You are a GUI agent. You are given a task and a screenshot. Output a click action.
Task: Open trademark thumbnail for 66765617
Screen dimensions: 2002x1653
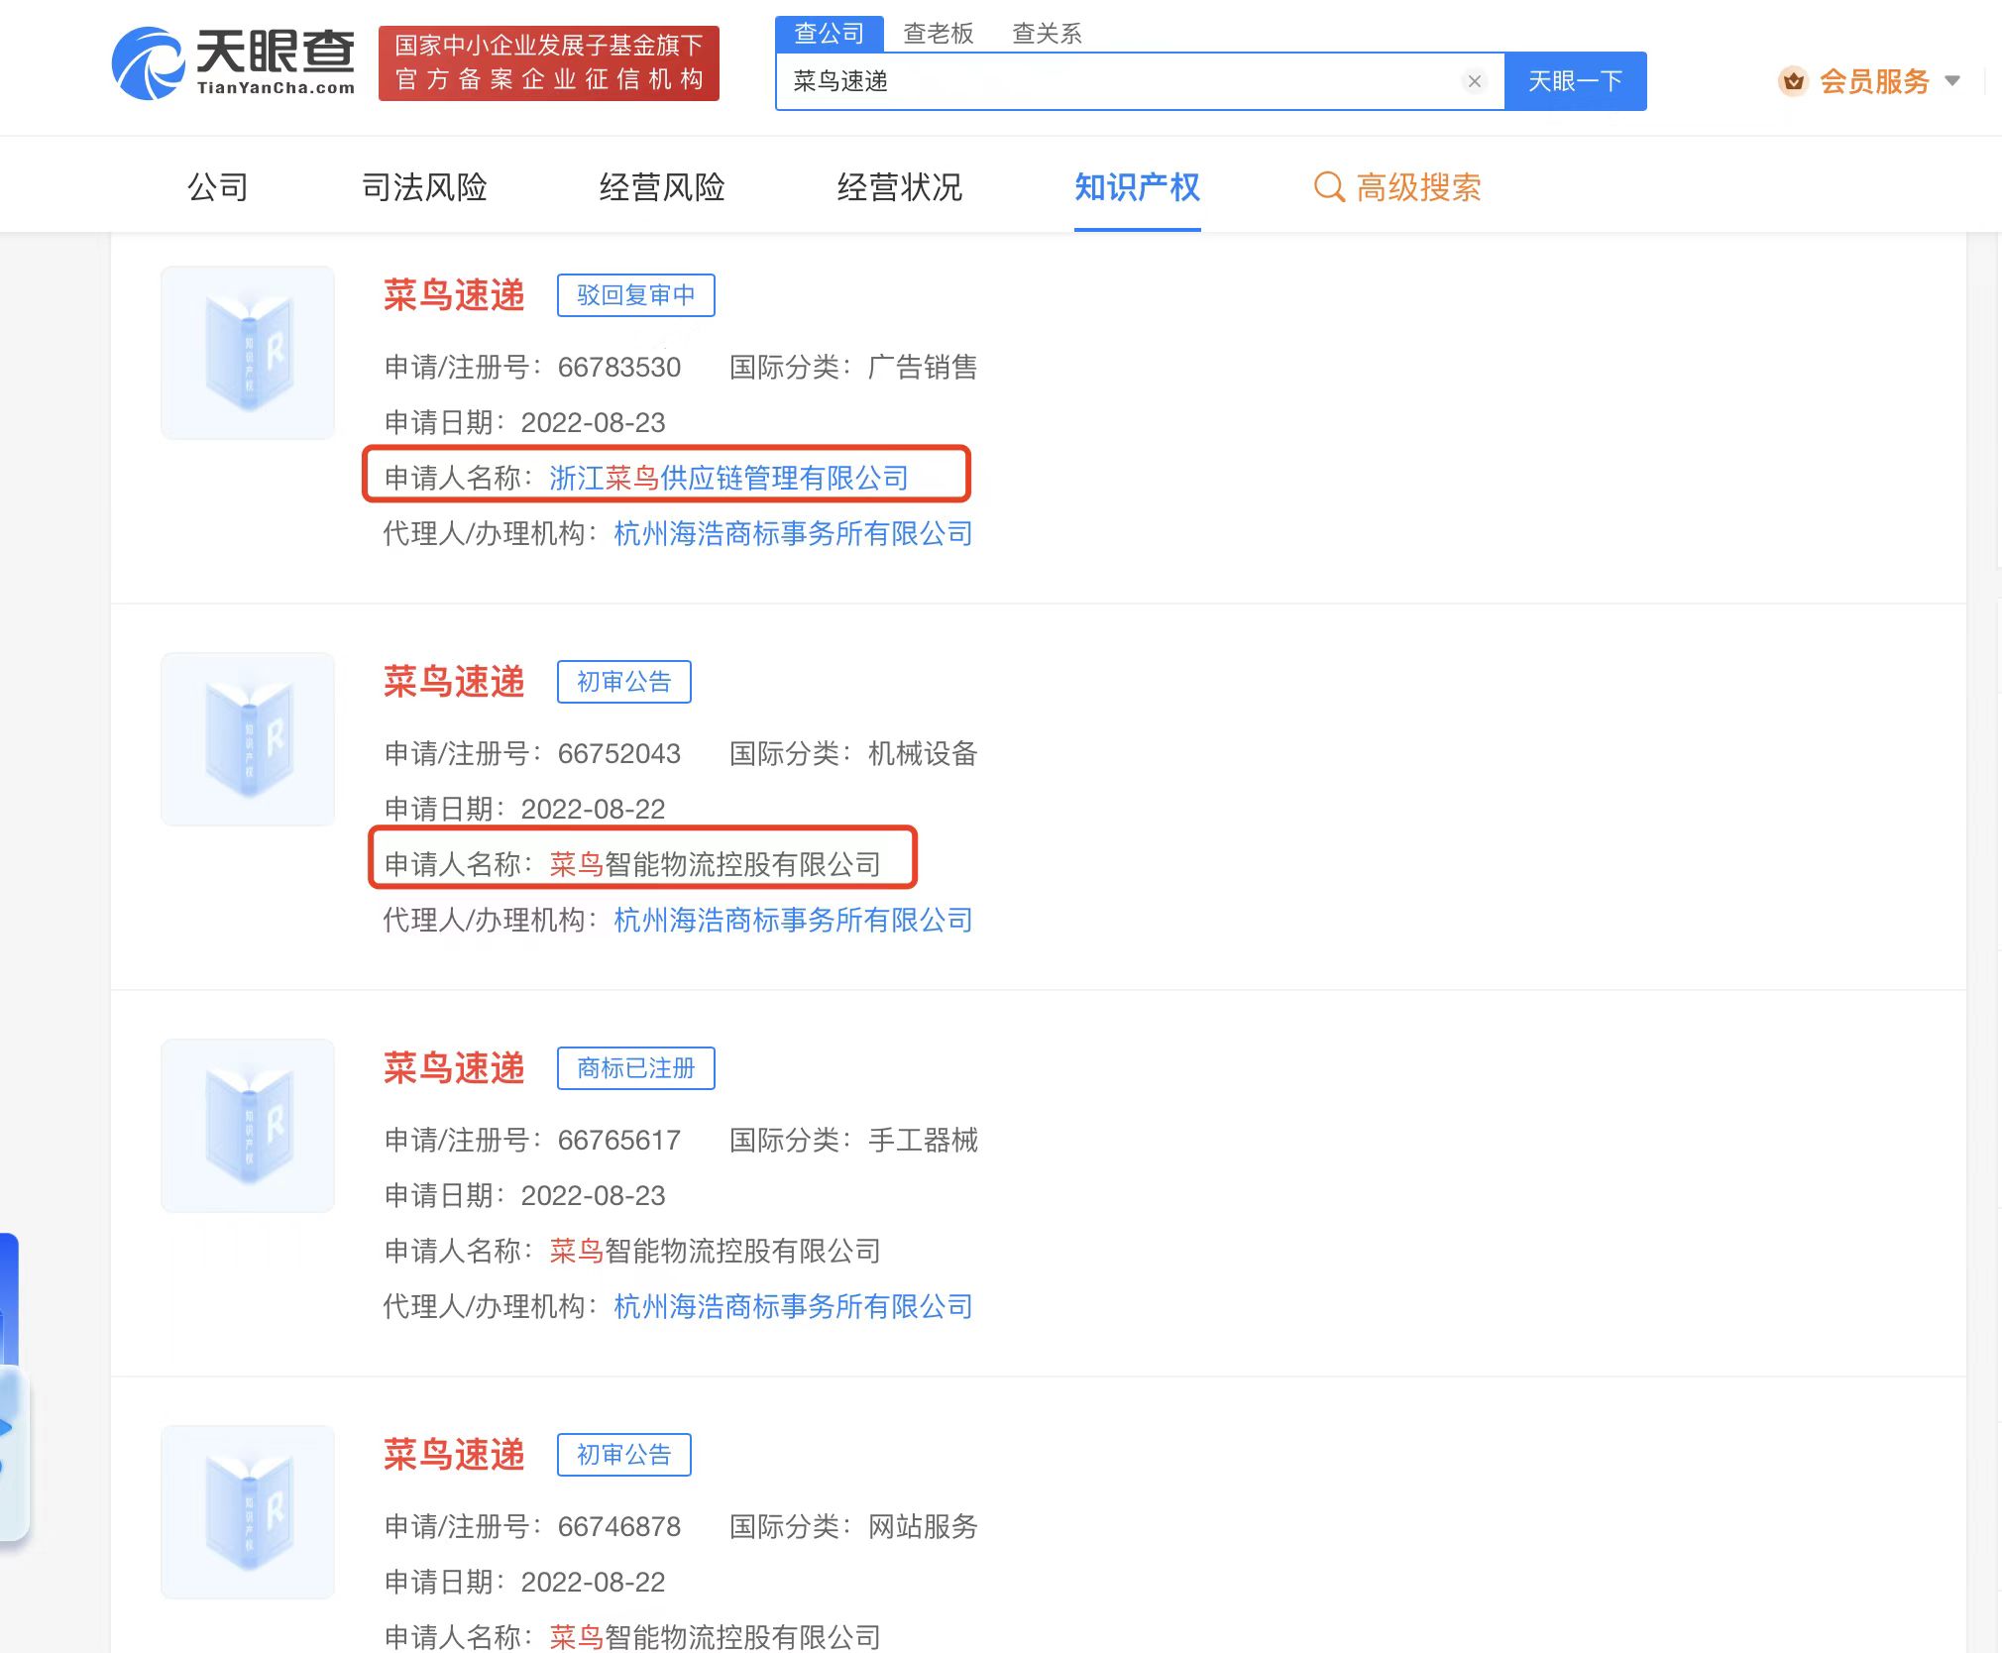coord(248,1126)
